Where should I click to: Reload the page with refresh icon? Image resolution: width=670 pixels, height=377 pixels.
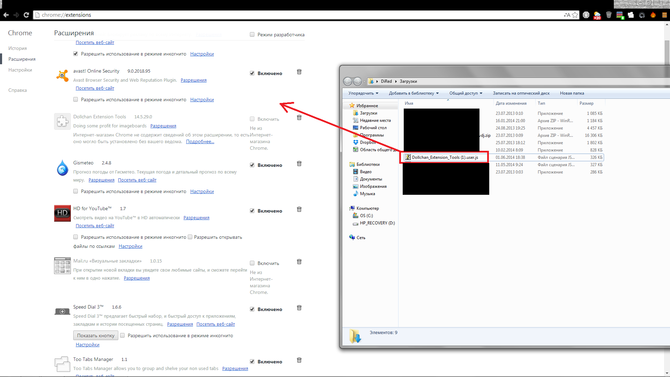[26, 15]
